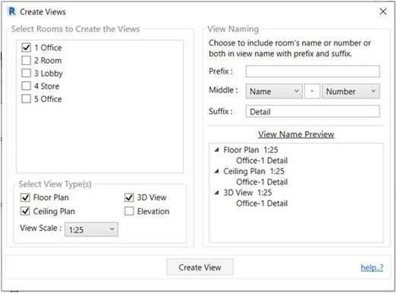
Task: Uncheck the Ceiling Plan view type
Action: pyautogui.click(x=25, y=211)
